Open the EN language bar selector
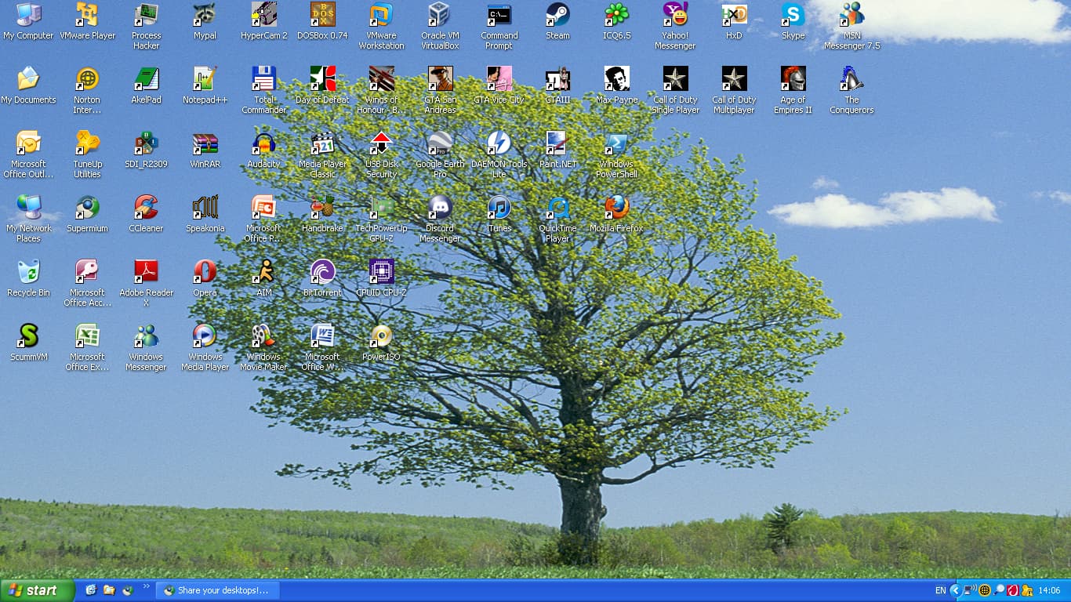 pyautogui.click(x=940, y=590)
